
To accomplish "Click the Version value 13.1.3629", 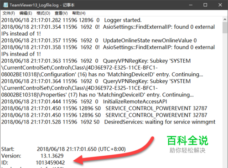I will [52, 156].
